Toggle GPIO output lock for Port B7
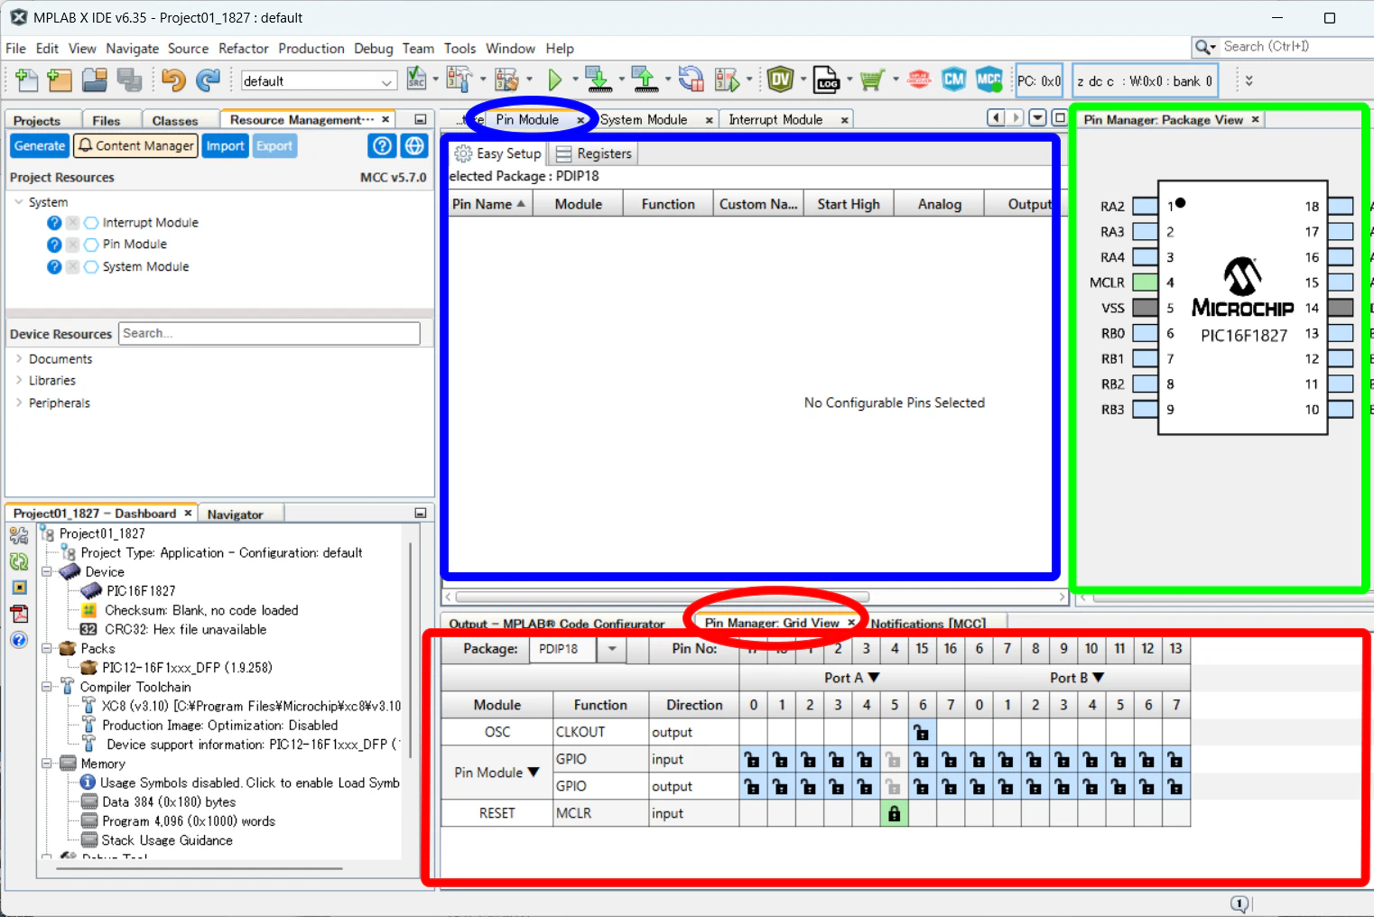Screen dimensions: 1374x917 click(1175, 787)
